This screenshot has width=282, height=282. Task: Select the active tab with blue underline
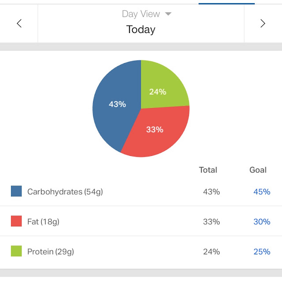(x=226, y=2)
